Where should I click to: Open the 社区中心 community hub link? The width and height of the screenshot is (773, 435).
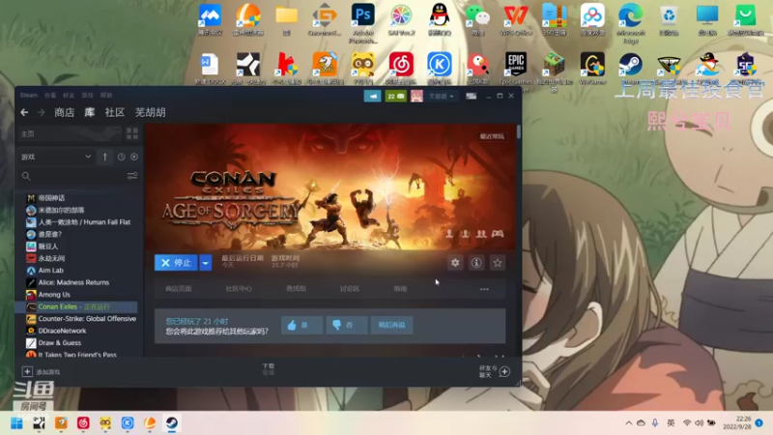239,289
